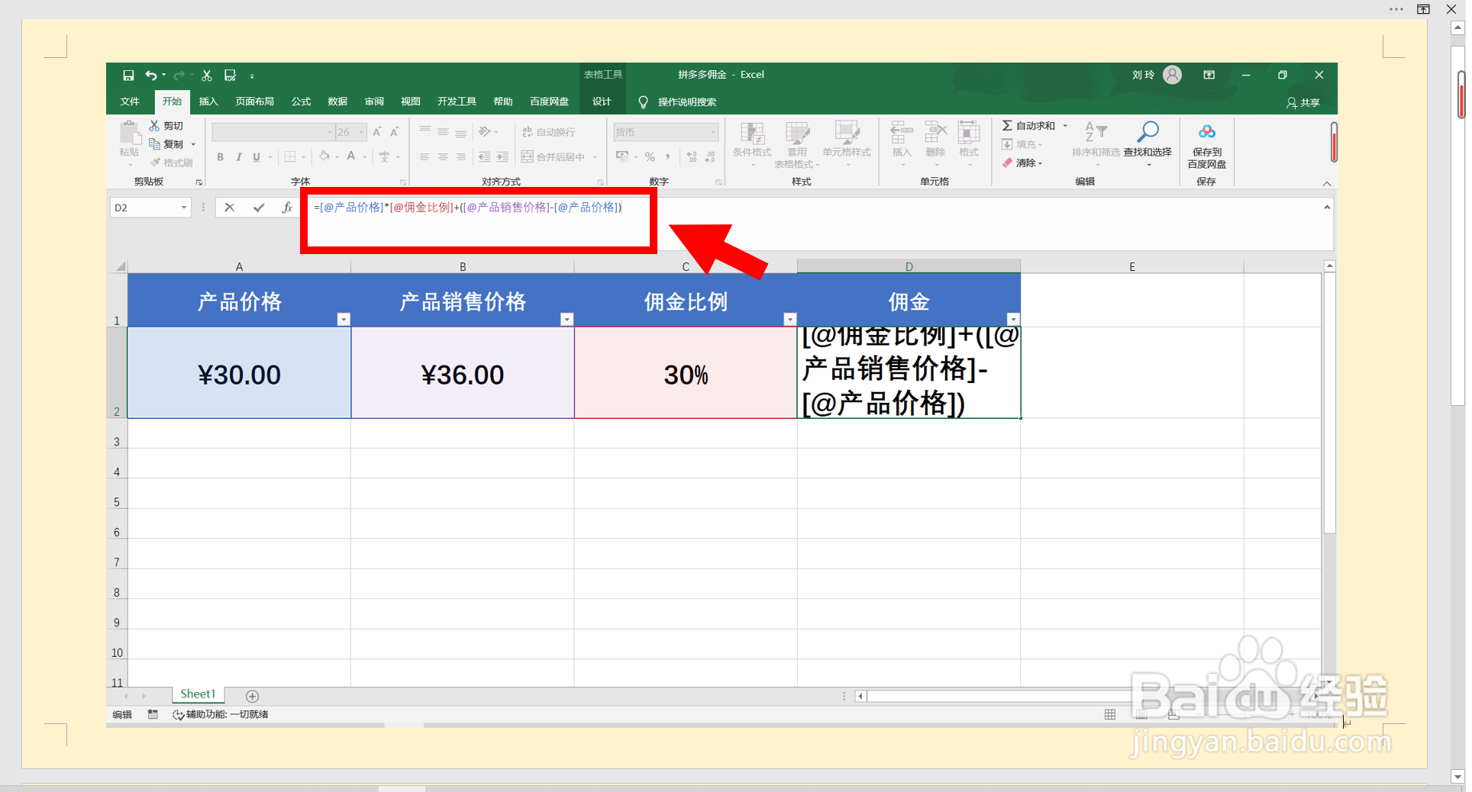The image size is (1472, 792).
Task: Open the fill color bucket
Action: click(324, 156)
